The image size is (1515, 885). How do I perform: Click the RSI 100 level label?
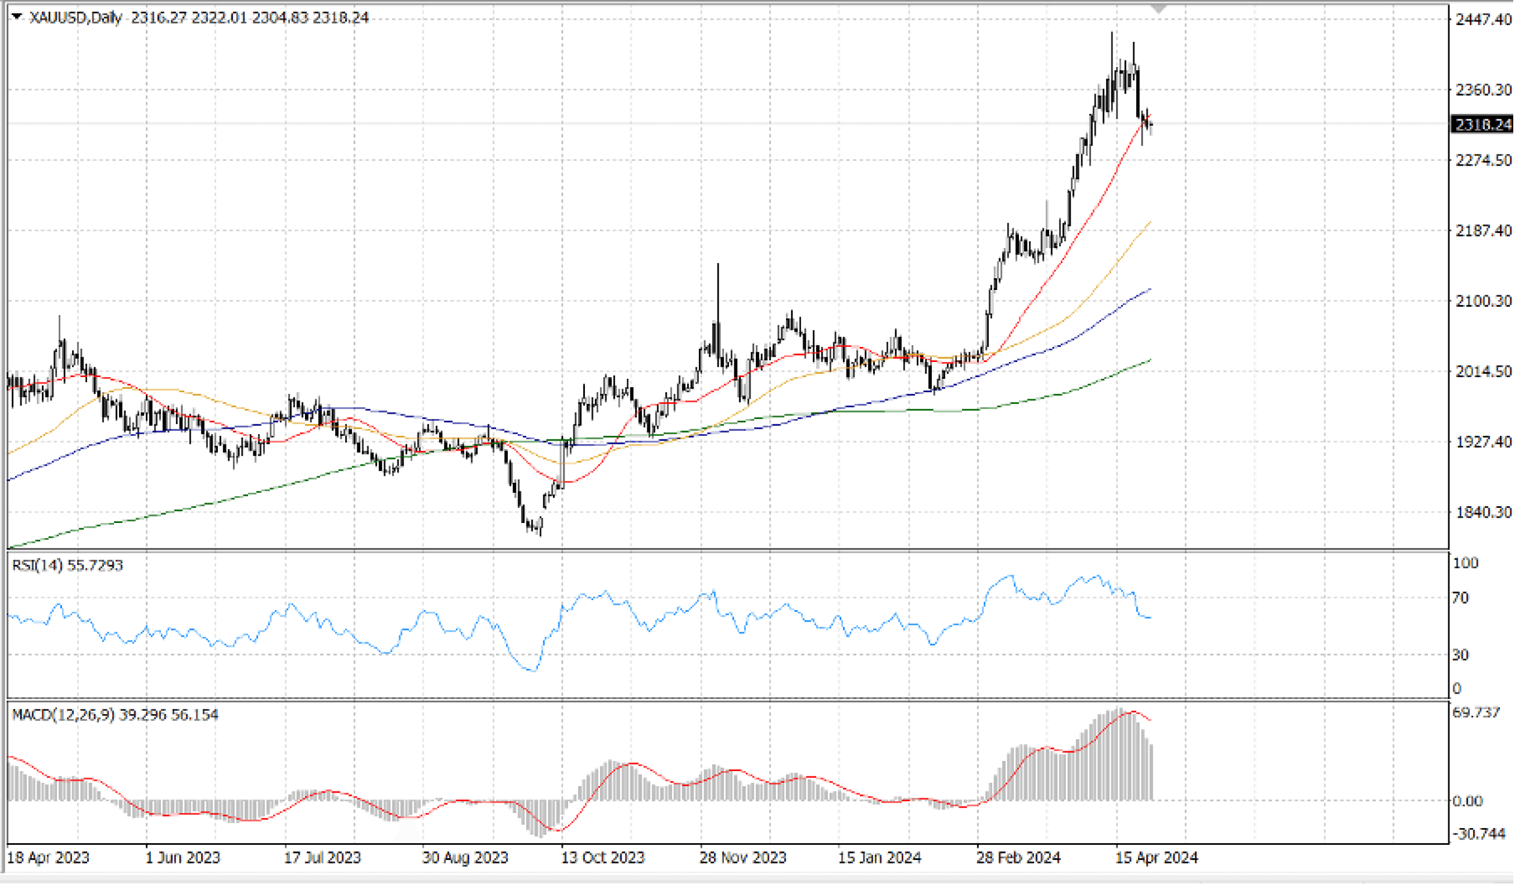click(x=1465, y=562)
